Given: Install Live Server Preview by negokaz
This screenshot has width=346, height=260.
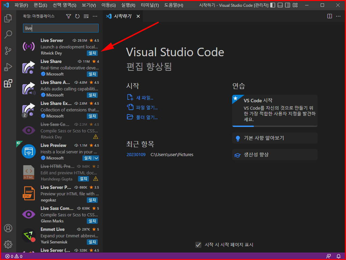Looking at the screenshot, I should pos(92,200).
